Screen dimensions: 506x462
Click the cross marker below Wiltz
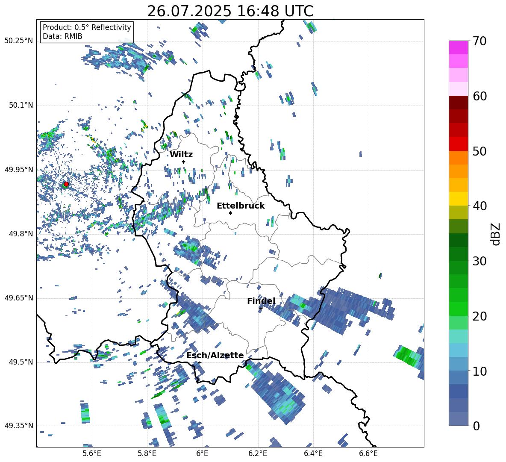click(x=184, y=162)
